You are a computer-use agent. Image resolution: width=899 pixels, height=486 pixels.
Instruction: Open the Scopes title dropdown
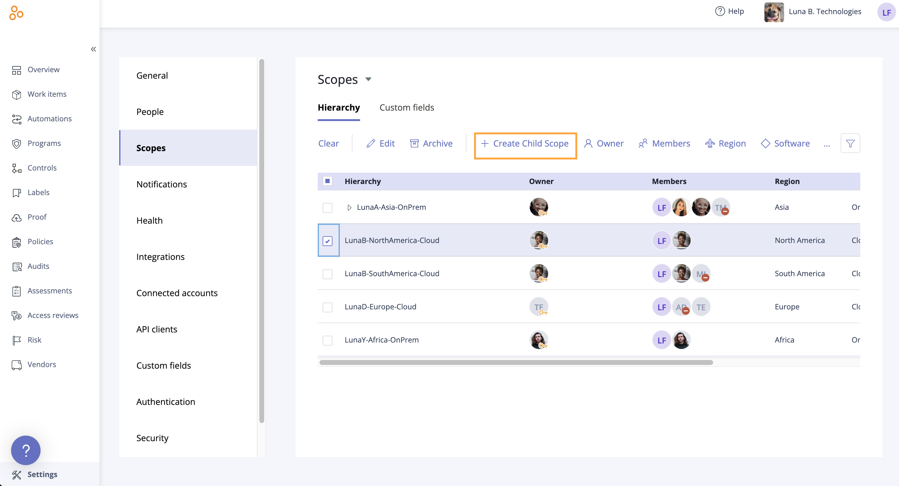368,79
